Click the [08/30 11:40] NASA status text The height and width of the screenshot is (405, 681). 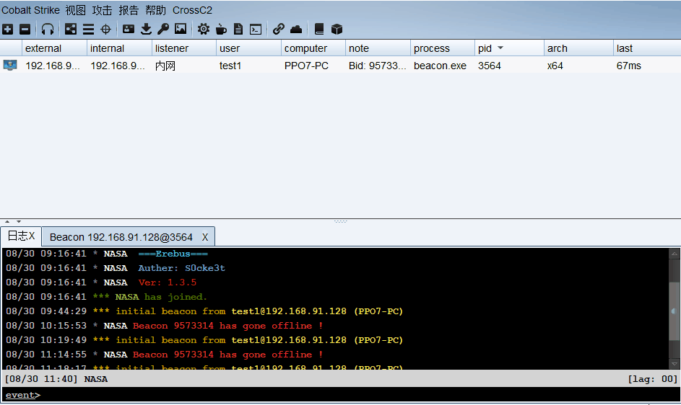pos(56,379)
